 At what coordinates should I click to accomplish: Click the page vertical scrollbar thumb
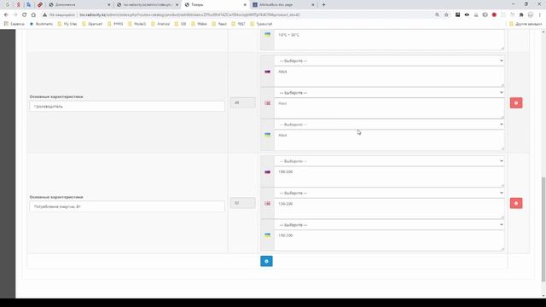[x=543, y=229]
